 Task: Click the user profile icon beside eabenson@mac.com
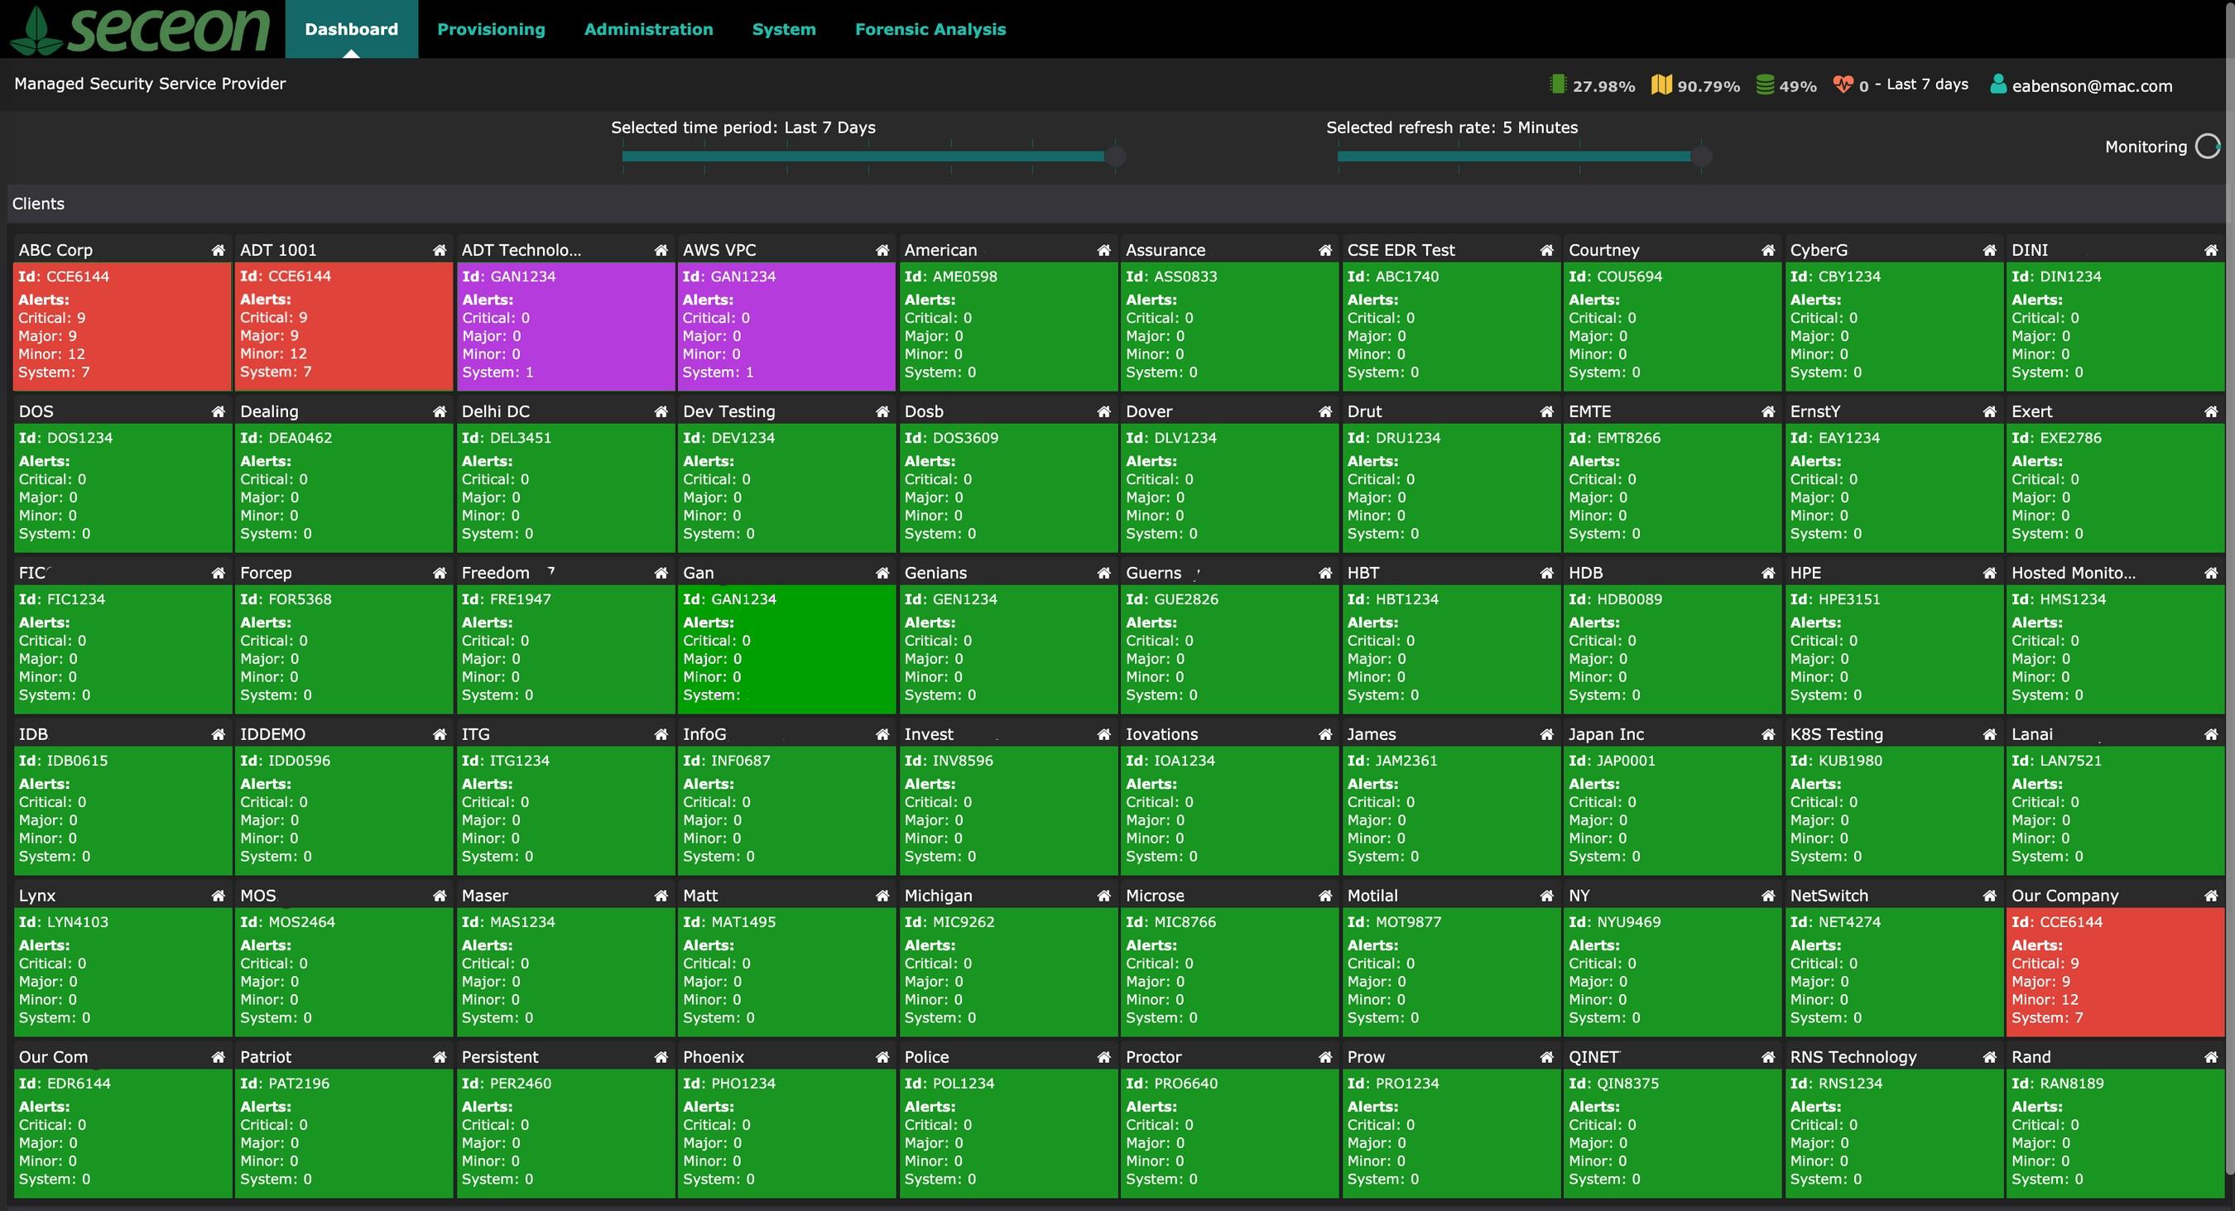pyautogui.click(x=1997, y=84)
